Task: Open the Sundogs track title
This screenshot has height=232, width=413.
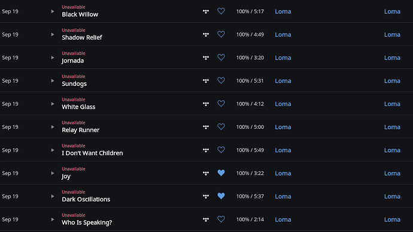Action: [x=74, y=84]
